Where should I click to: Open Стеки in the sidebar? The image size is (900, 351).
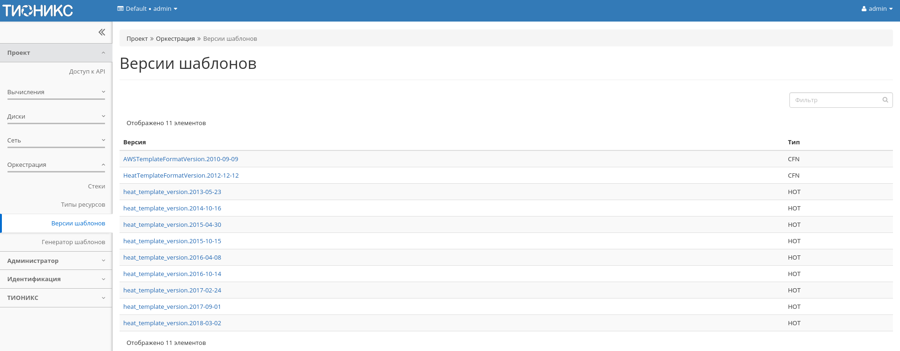[96, 187]
